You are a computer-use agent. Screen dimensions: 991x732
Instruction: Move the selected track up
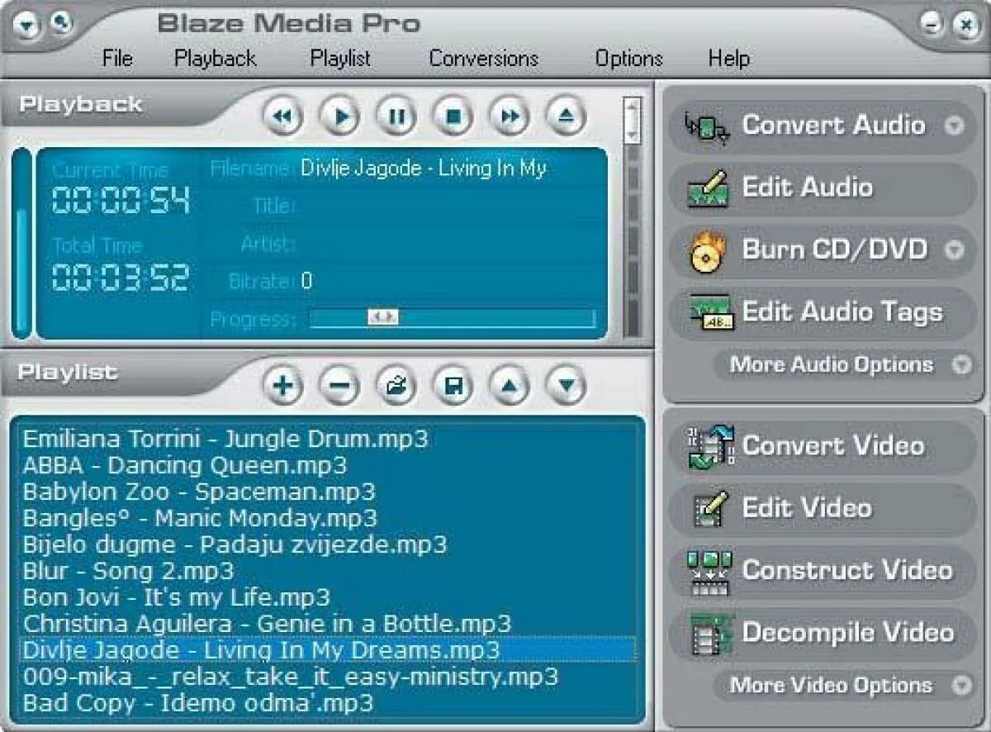[510, 385]
